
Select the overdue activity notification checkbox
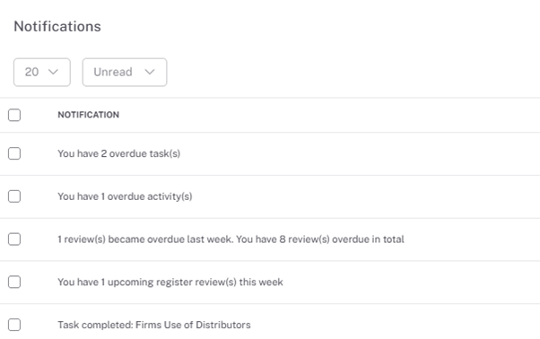point(14,196)
